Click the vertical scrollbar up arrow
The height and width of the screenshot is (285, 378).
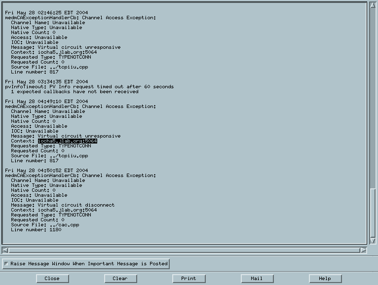(x=373, y=5)
